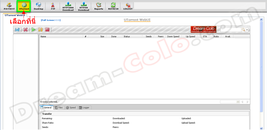Click the Dream Colo banner
The image size is (267, 130).
(203, 29)
